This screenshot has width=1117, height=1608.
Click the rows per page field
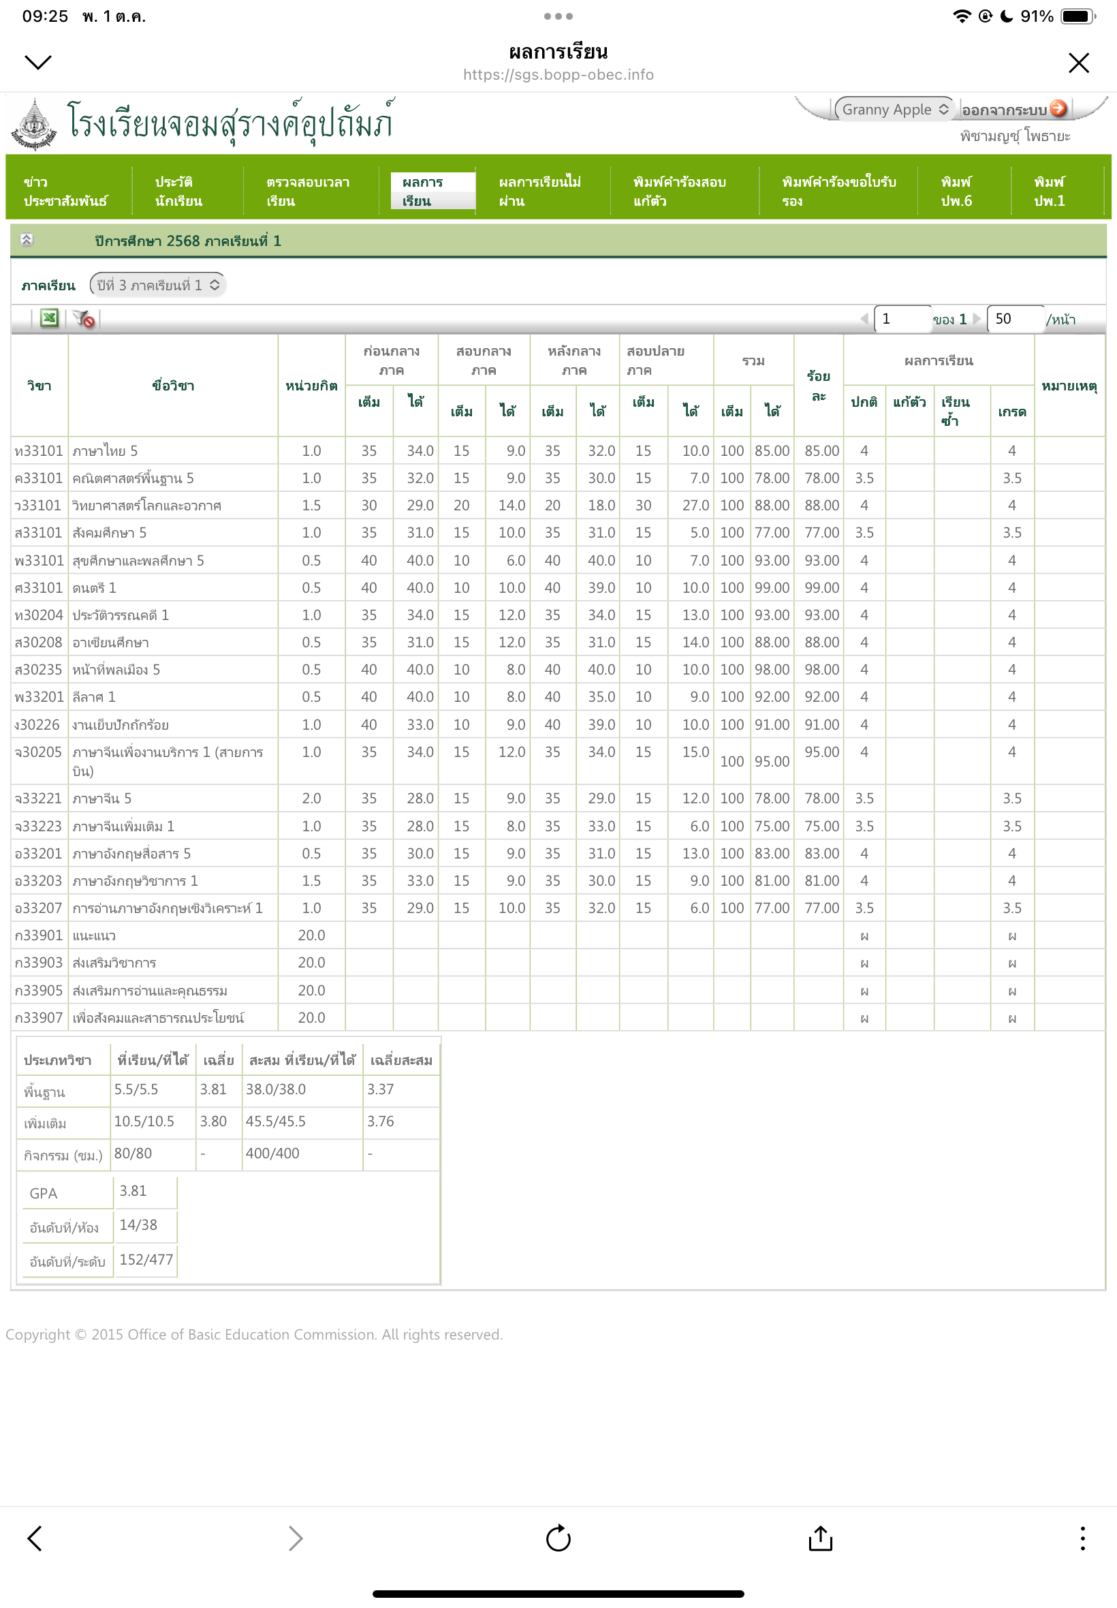tap(1014, 320)
